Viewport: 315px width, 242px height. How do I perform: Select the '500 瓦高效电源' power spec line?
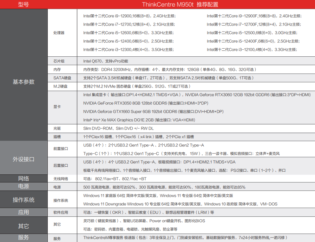click(164, 187)
